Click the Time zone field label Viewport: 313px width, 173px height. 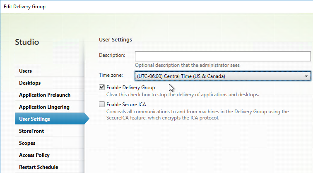pos(111,75)
